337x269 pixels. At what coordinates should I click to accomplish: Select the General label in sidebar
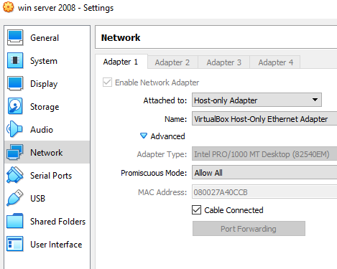45,38
